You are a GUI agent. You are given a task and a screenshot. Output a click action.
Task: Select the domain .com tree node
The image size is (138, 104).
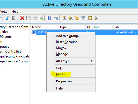pos(5,37)
